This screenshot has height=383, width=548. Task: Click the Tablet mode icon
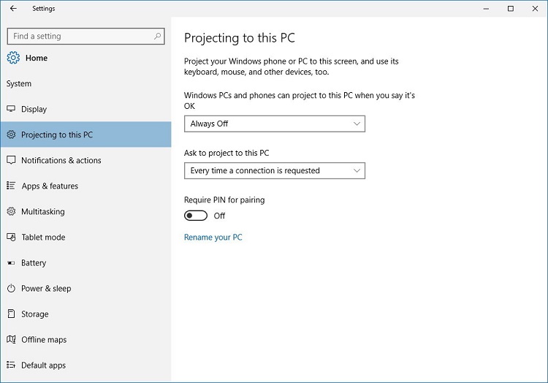(11, 237)
